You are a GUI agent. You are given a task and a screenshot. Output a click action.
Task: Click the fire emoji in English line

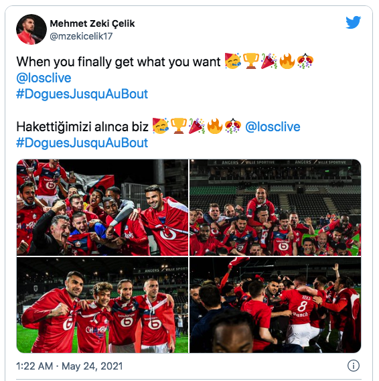(287, 61)
